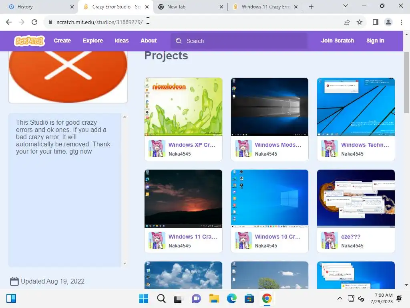
Task: Click the Join Scratch link
Action: pyautogui.click(x=338, y=41)
